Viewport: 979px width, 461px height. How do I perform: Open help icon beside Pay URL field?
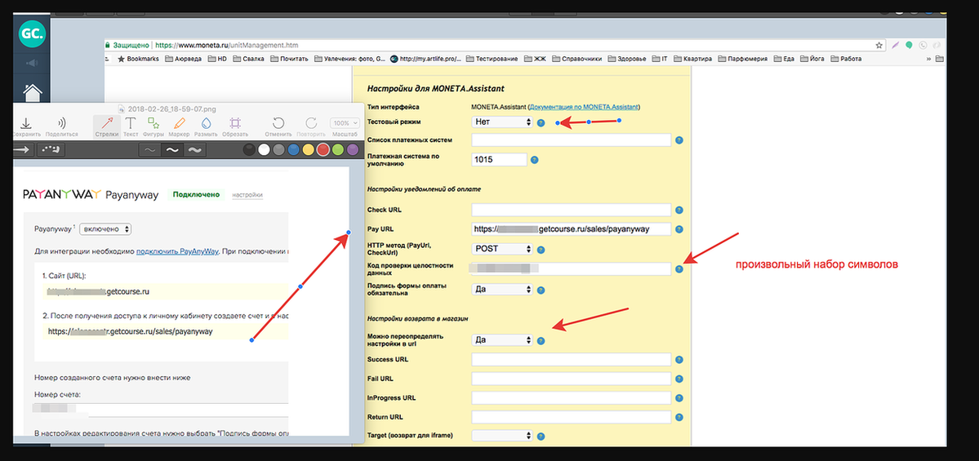(x=679, y=229)
